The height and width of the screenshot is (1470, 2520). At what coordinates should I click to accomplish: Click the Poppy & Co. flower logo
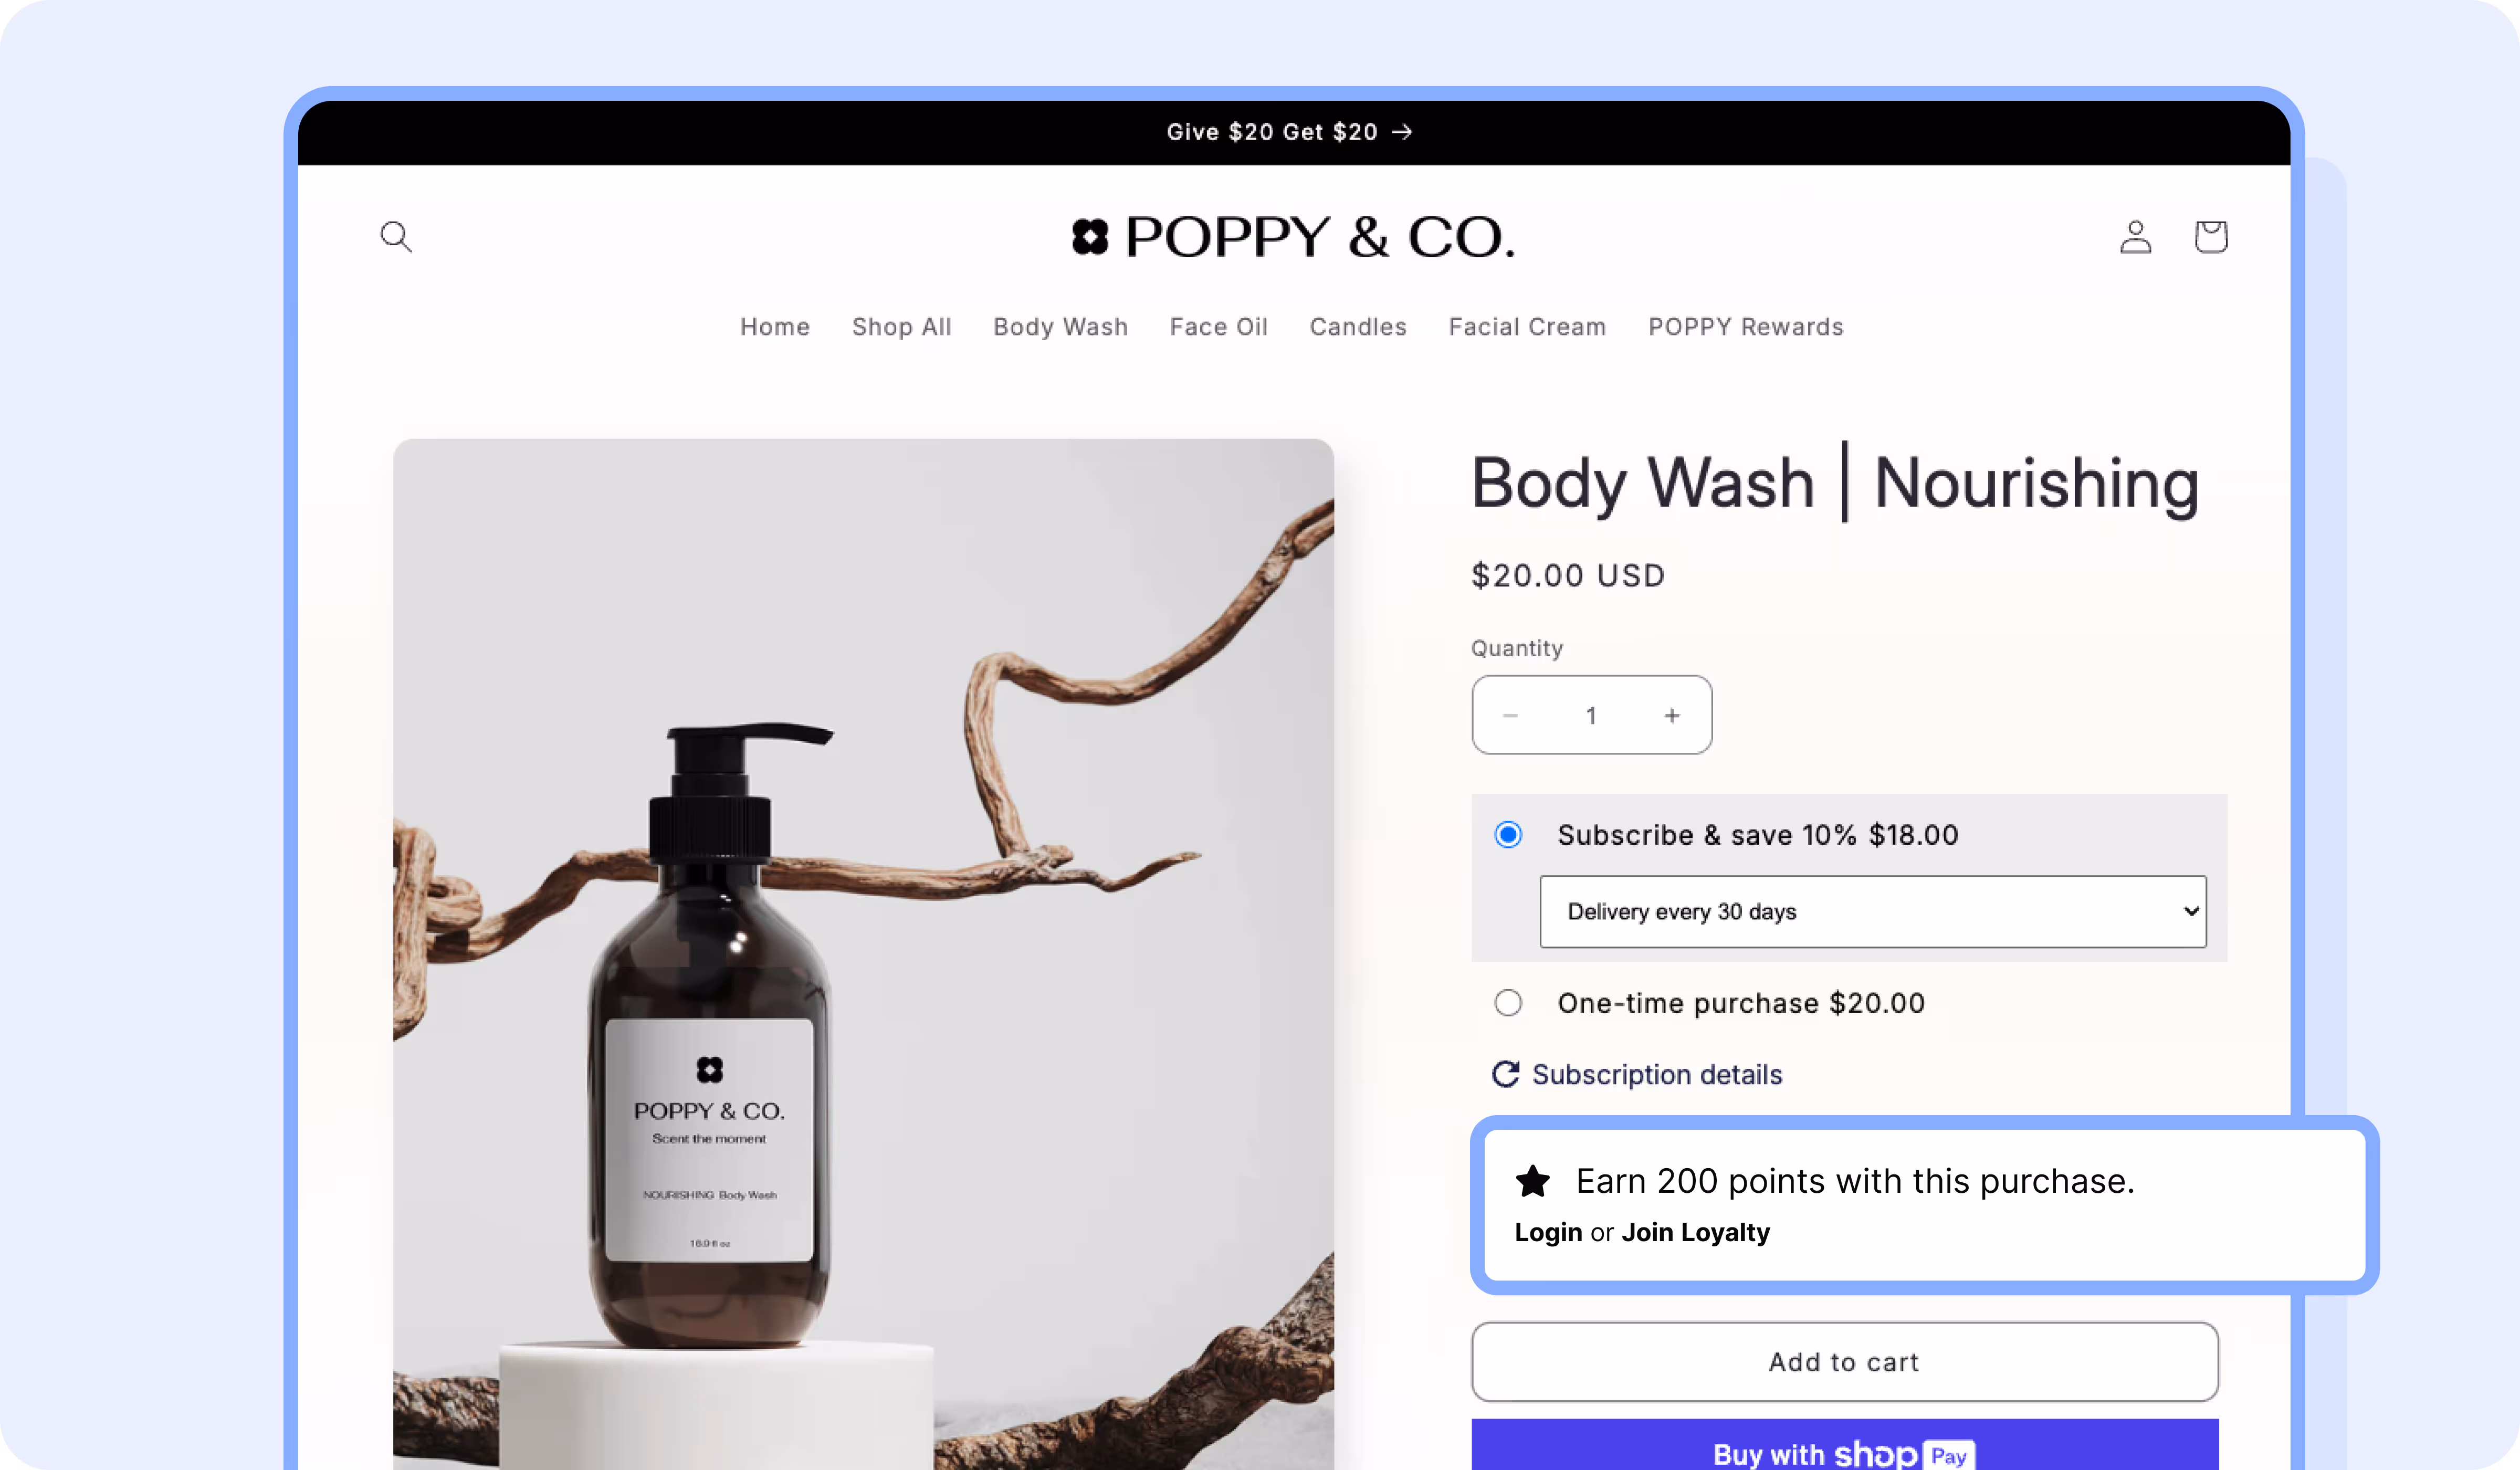tap(1090, 237)
